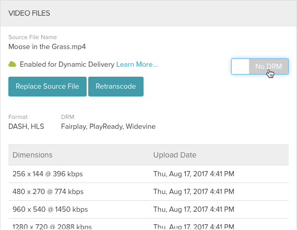The height and width of the screenshot is (230, 297).
Task: Click the upload date of the 256 x 144 rendition
Action: pyautogui.click(x=194, y=174)
